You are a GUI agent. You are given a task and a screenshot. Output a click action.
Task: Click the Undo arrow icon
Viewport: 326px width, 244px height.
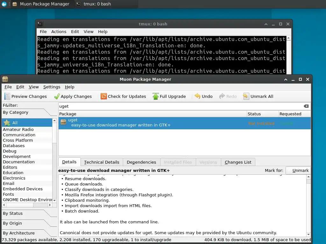tap(197, 96)
